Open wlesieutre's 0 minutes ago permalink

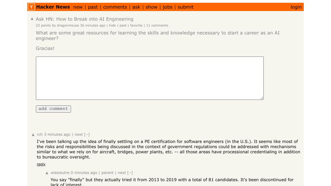click(x=84, y=173)
